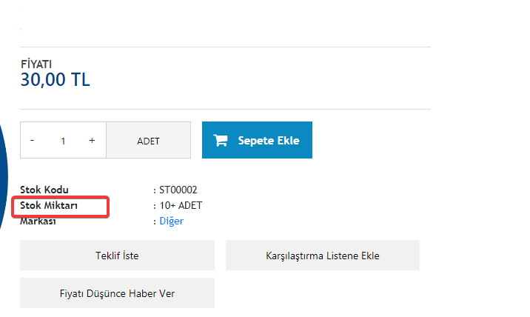Select the ST00002 stock code text

(178, 190)
